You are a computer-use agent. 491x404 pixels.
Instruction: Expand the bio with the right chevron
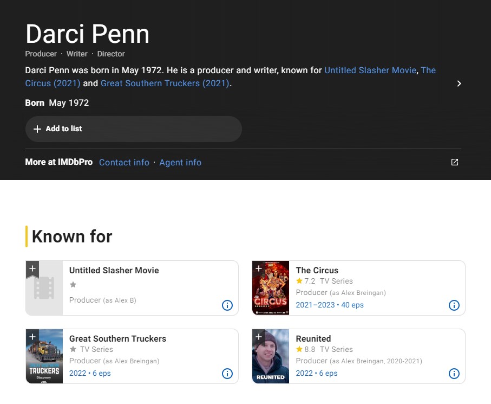point(459,84)
